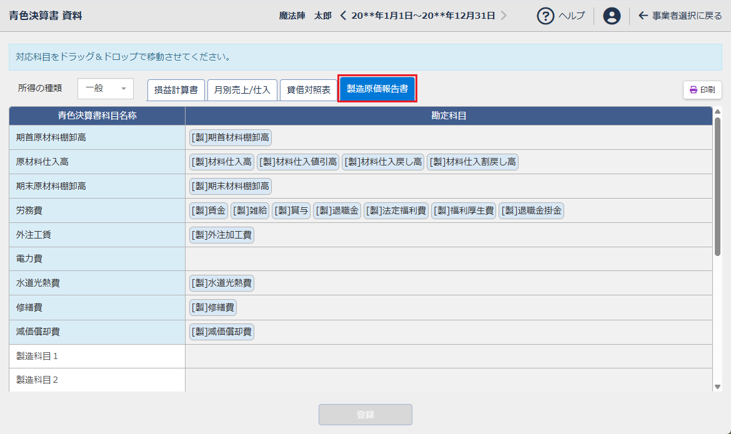Open the user account profile icon

coord(612,16)
